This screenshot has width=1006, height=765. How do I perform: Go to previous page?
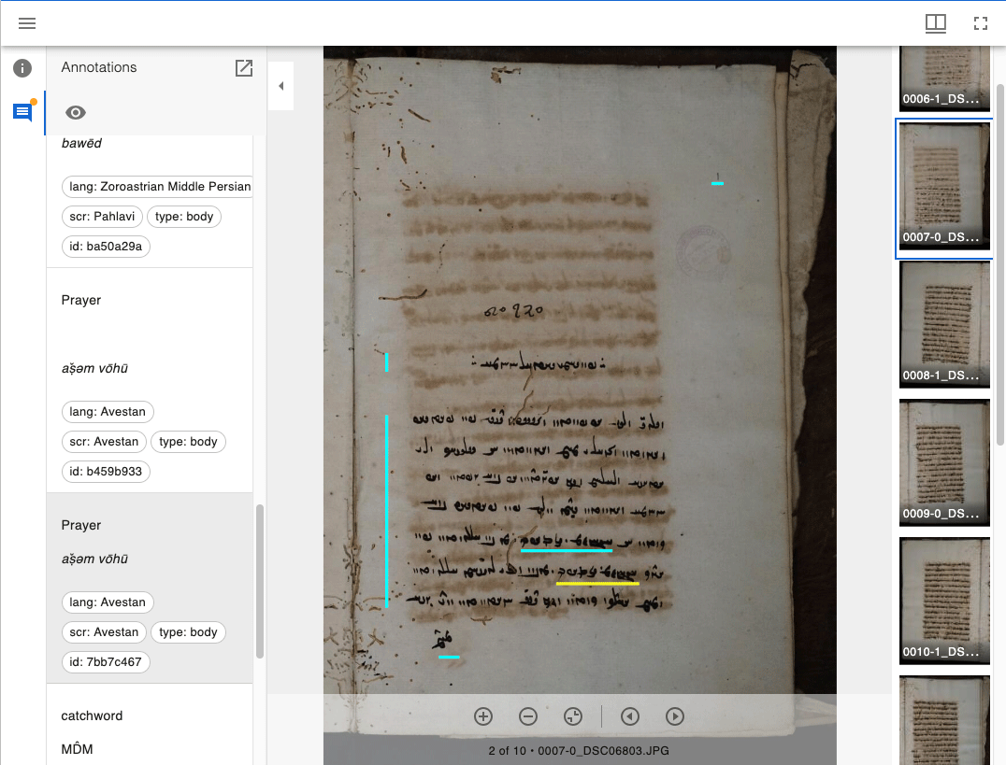(630, 716)
